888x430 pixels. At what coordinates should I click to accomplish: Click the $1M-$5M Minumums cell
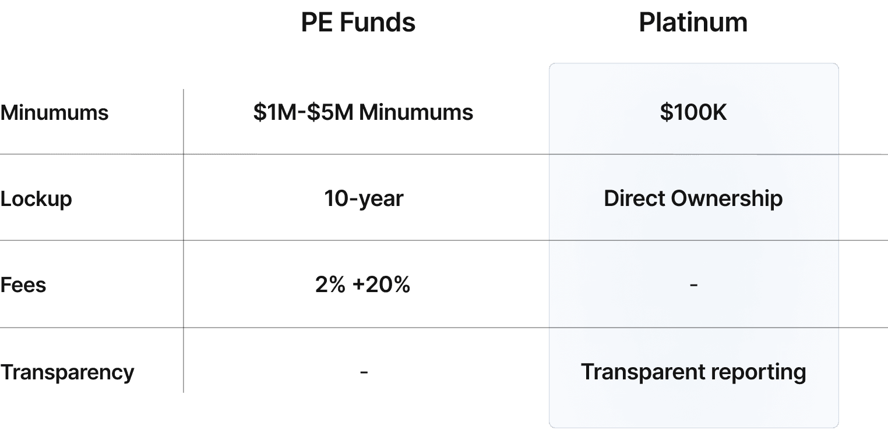pyautogui.click(x=363, y=112)
